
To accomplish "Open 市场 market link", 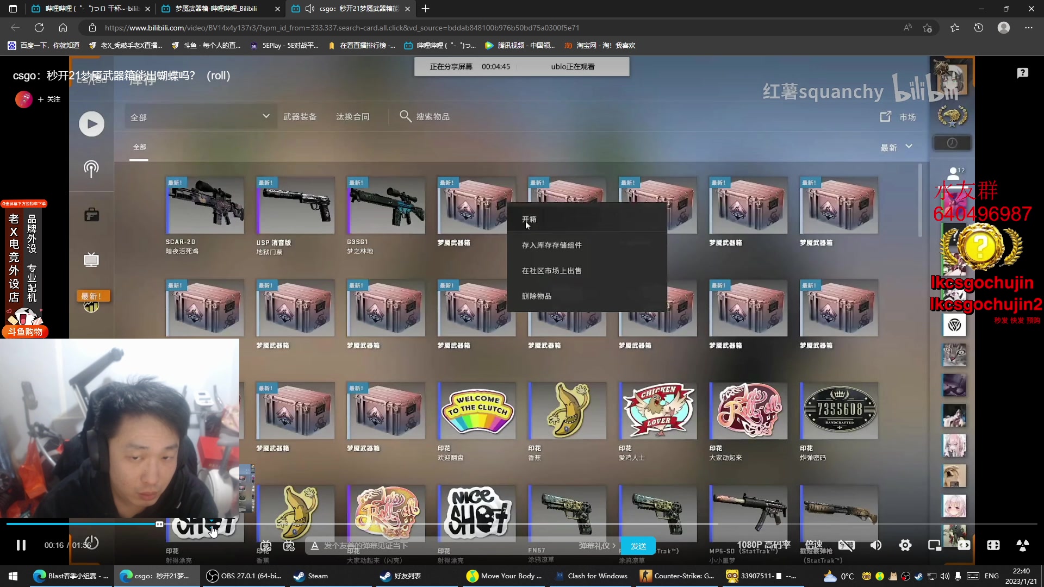I will tap(898, 117).
